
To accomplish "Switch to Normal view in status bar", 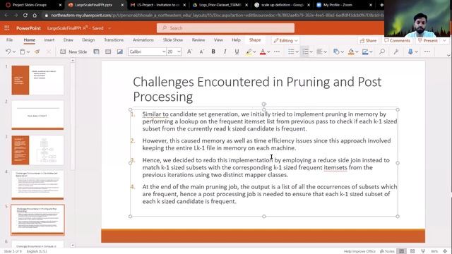I will 401,251.
